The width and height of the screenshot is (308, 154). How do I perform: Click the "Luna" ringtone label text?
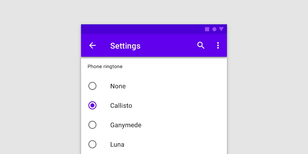117,144
